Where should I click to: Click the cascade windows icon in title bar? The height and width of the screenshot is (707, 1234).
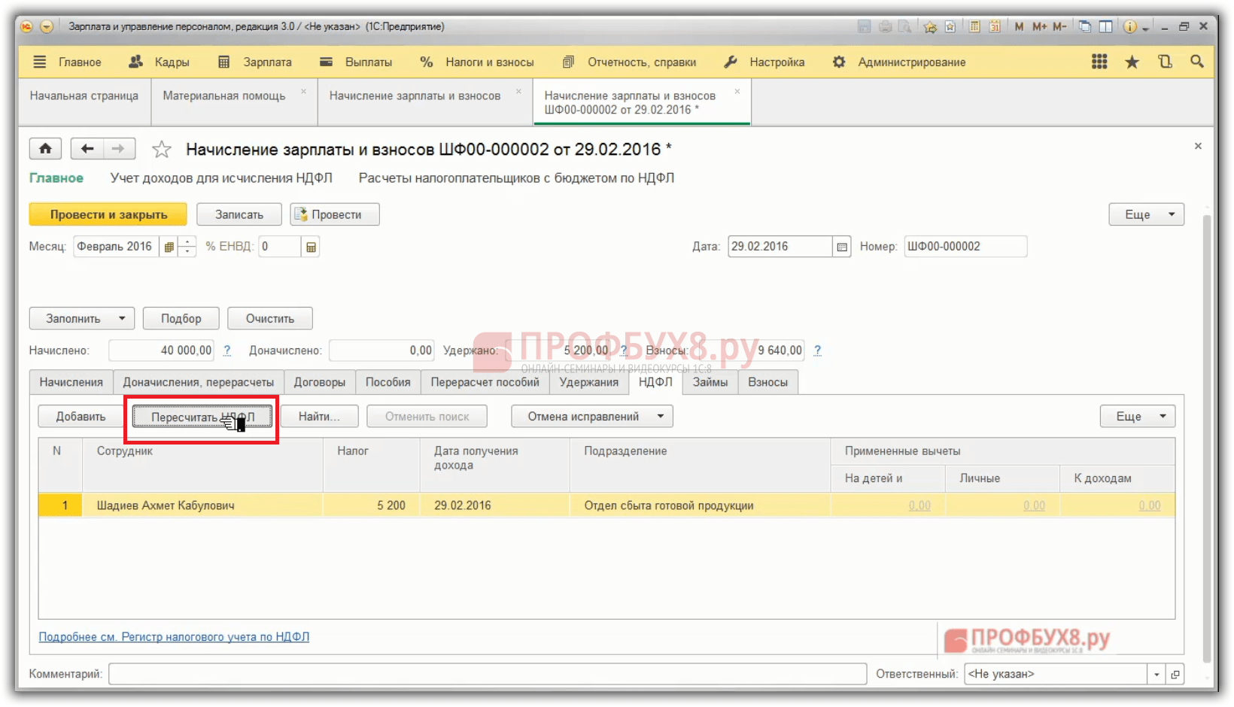click(1085, 26)
